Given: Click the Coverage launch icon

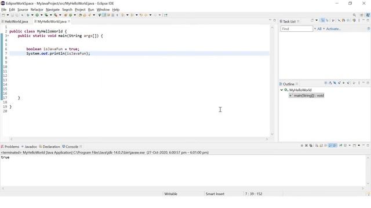Looking at the screenshot, I should pyautogui.click(x=46, y=15).
